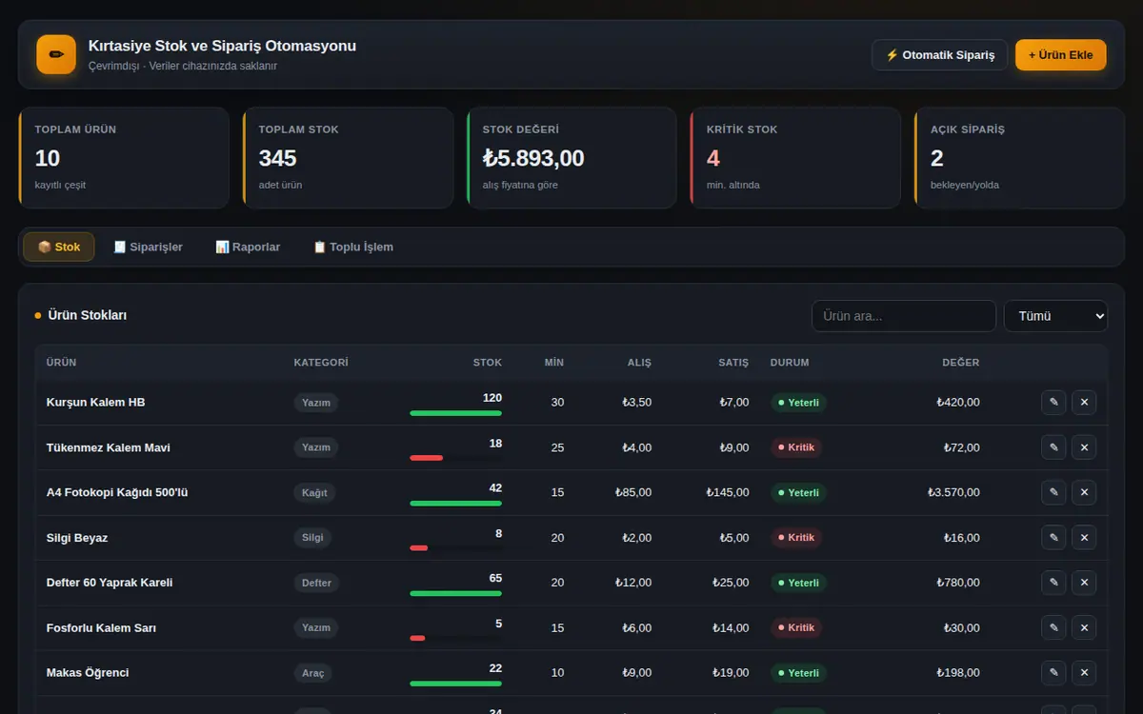Edit the Defter 60 Yaprak Kareli row
This screenshot has width=1143, height=714.
[1053, 583]
